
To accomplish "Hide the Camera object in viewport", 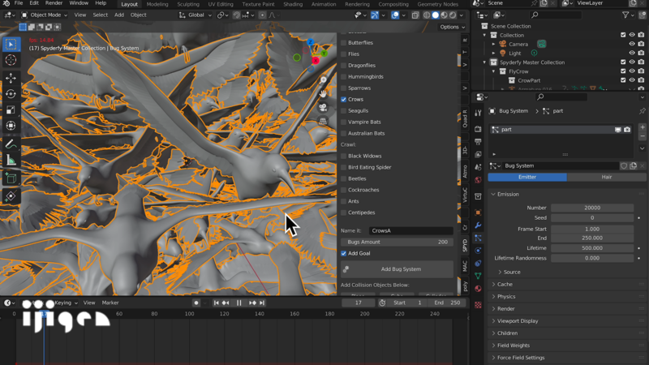I will click(x=632, y=44).
